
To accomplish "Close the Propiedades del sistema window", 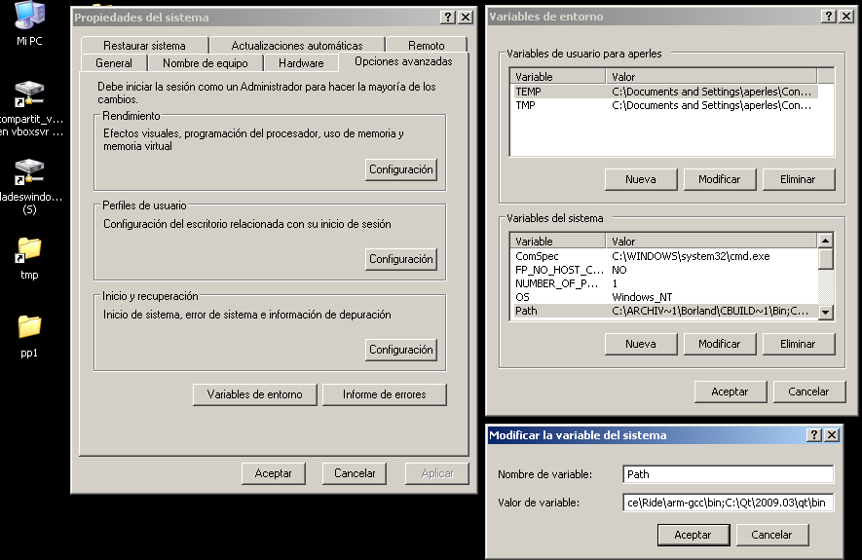I will (x=466, y=17).
